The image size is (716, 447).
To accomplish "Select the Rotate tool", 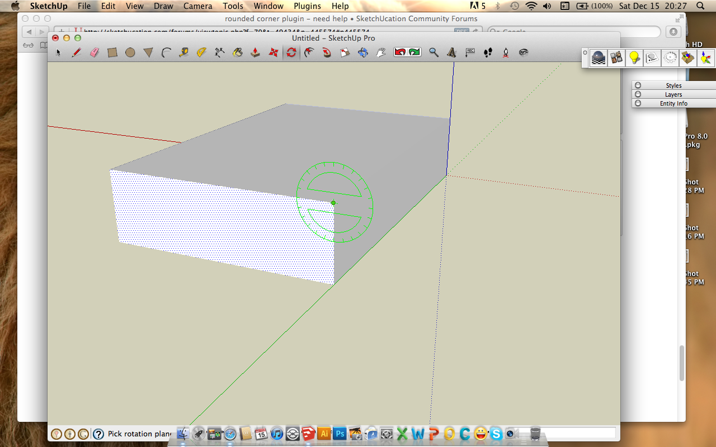I will (291, 53).
